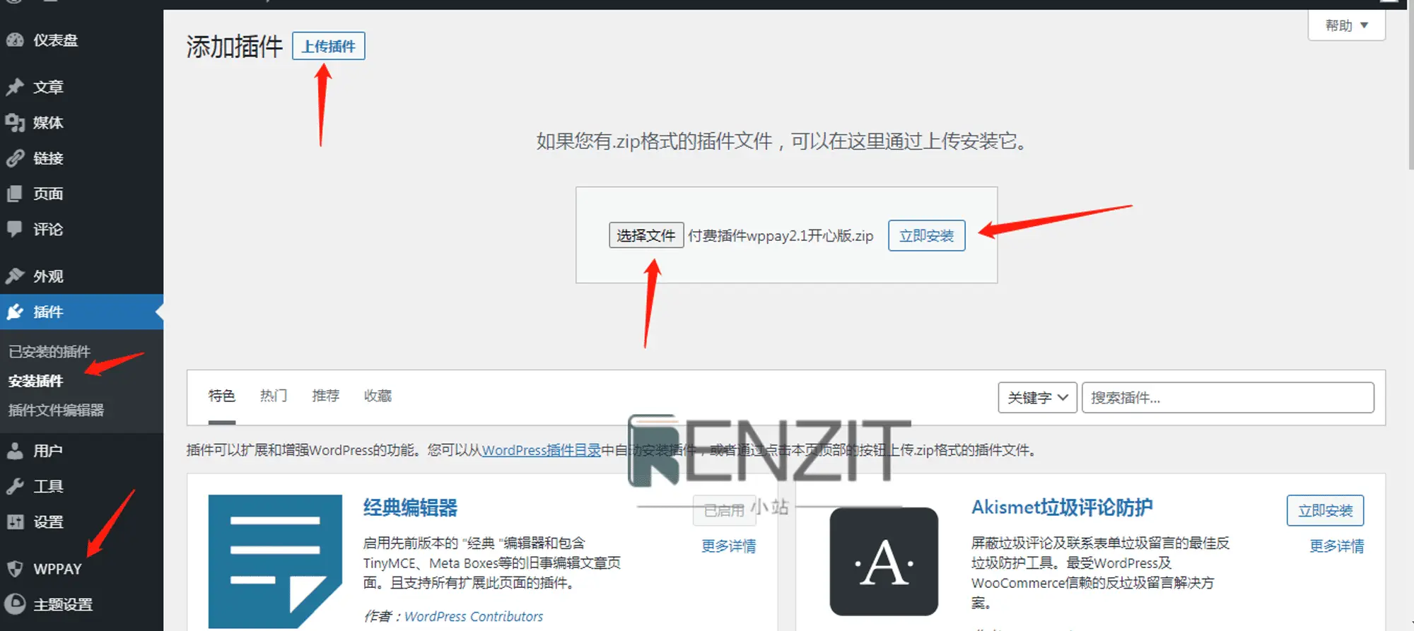Click the Dashboard gauge icon in sidebar
This screenshot has height=631, width=1414.
pos(15,40)
